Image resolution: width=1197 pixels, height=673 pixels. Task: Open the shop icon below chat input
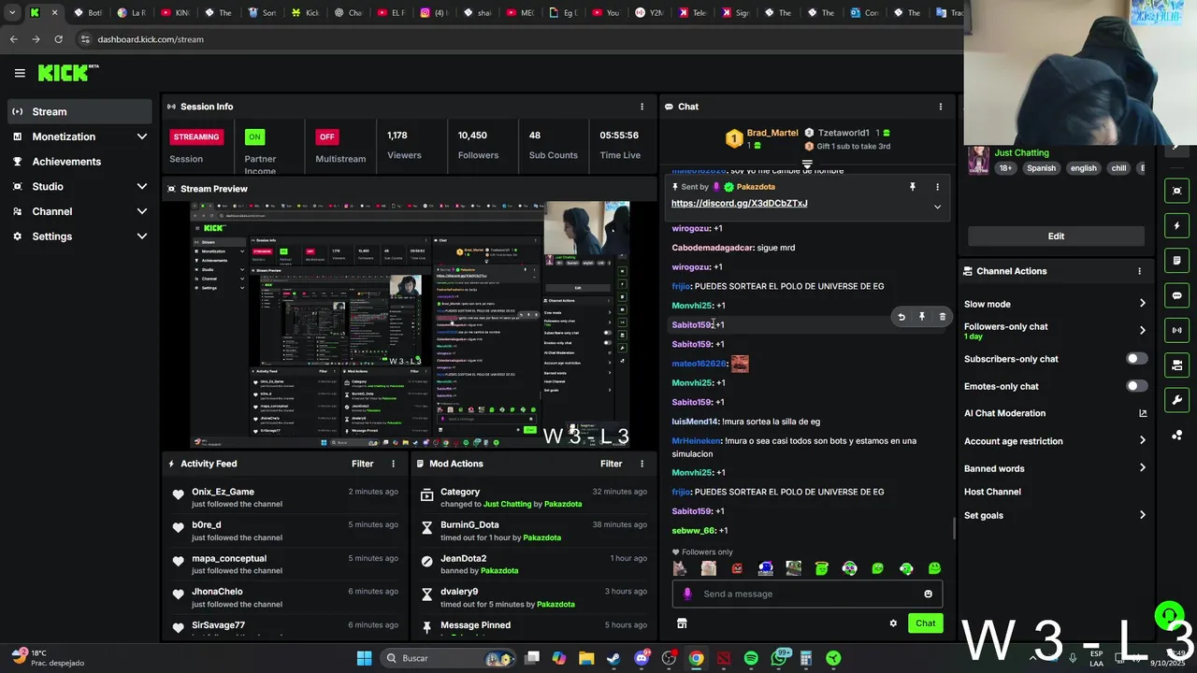[x=682, y=623]
